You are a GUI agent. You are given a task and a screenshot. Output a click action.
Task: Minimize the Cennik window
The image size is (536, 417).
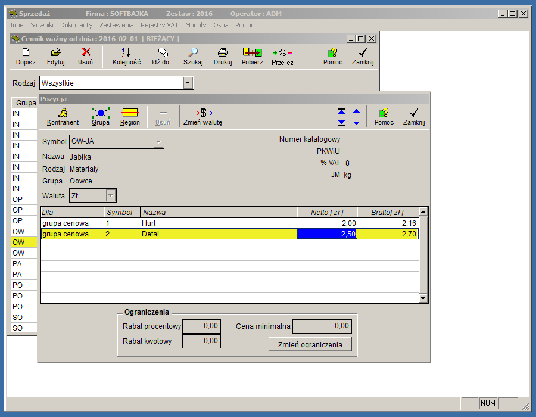pos(351,39)
